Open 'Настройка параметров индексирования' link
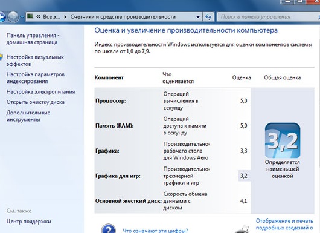This screenshot has width=320, height=233. [36, 77]
